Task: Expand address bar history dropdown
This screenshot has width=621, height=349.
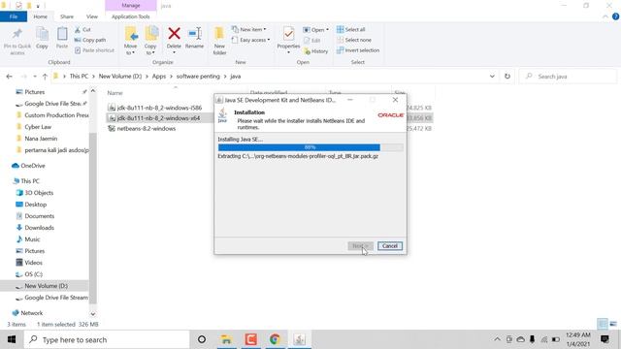Action: point(492,77)
